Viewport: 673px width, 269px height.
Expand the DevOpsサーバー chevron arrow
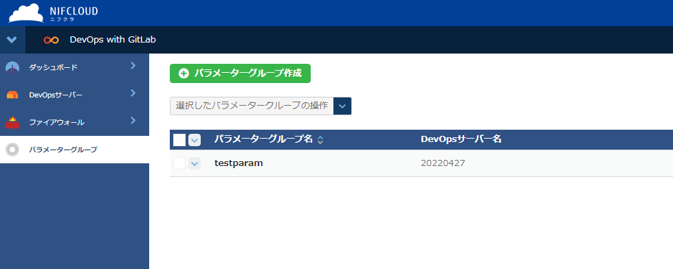point(133,93)
